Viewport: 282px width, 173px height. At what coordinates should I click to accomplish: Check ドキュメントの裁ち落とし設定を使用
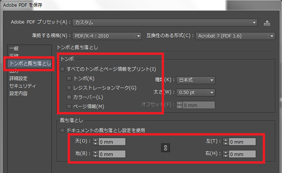click(x=62, y=130)
